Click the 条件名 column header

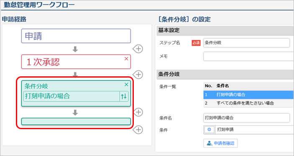[x=222, y=86]
